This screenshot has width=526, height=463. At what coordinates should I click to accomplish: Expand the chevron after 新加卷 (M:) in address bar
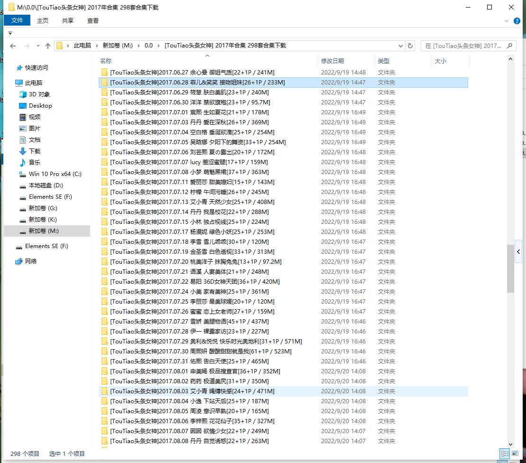click(138, 46)
